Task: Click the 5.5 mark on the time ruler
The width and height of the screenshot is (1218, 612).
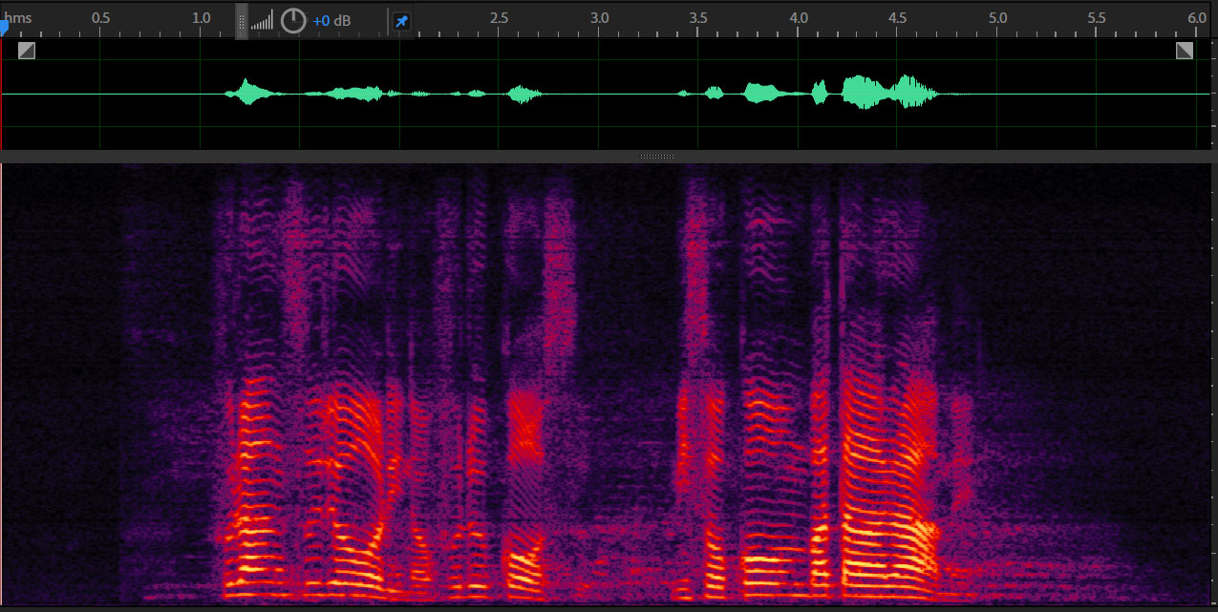Action: coord(1097,18)
